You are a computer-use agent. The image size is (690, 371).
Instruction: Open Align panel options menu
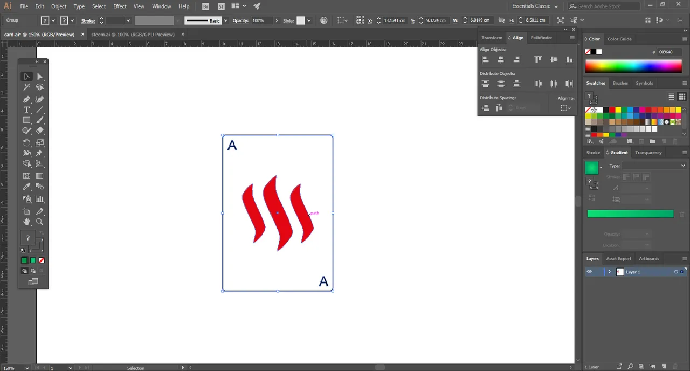[572, 38]
